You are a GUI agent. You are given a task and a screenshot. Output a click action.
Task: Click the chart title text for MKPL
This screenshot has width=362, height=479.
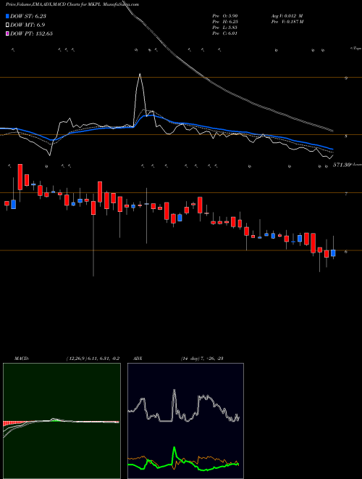tap(72, 4)
